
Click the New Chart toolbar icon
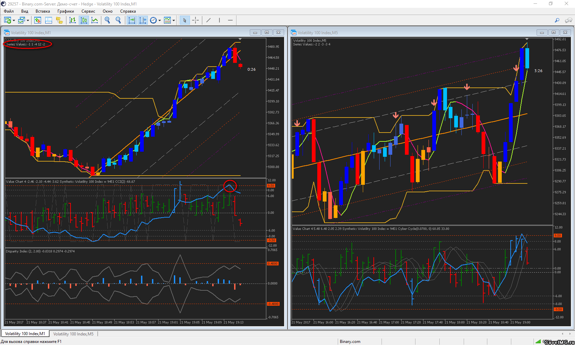[x=7, y=20]
